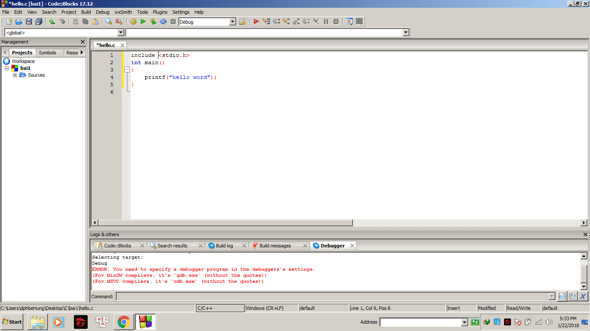
Task: Click the Step out debug icon
Action: [296, 22]
